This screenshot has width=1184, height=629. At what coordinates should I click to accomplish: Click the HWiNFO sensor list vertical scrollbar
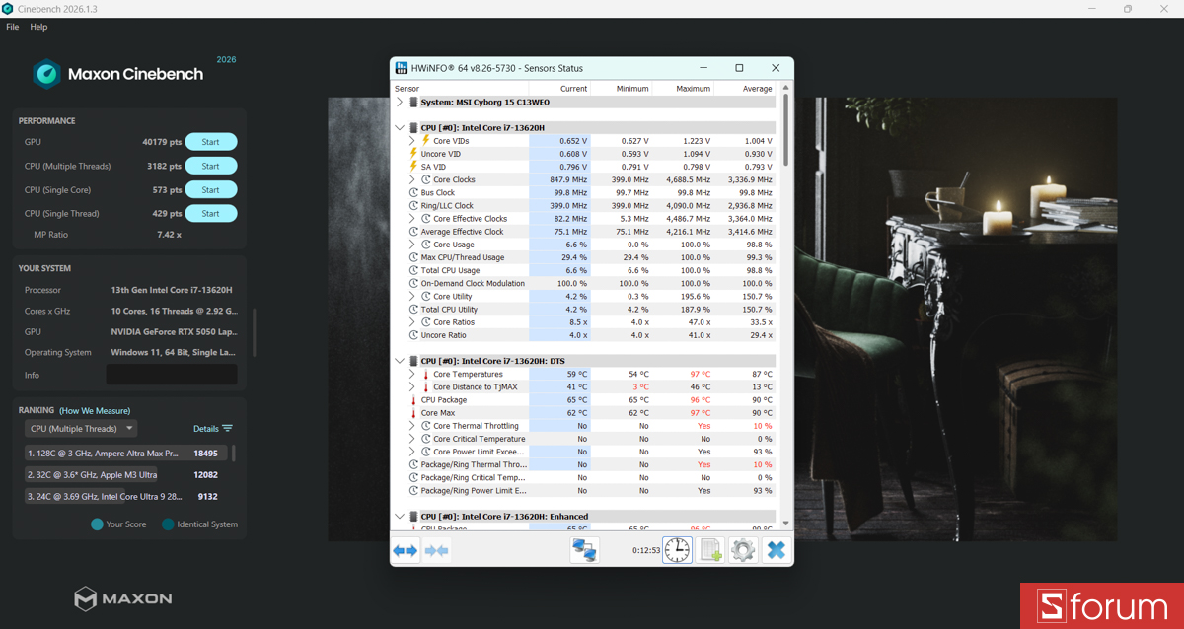[786, 129]
